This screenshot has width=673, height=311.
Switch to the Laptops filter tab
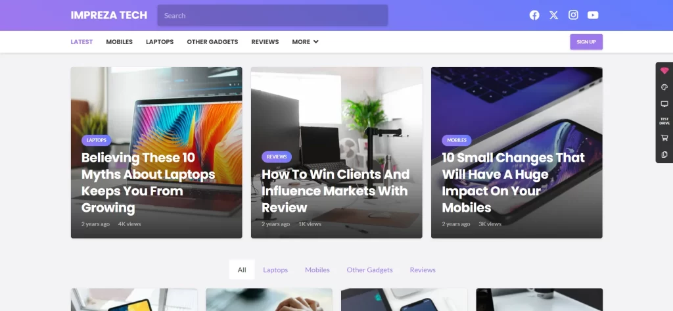[x=275, y=270]
